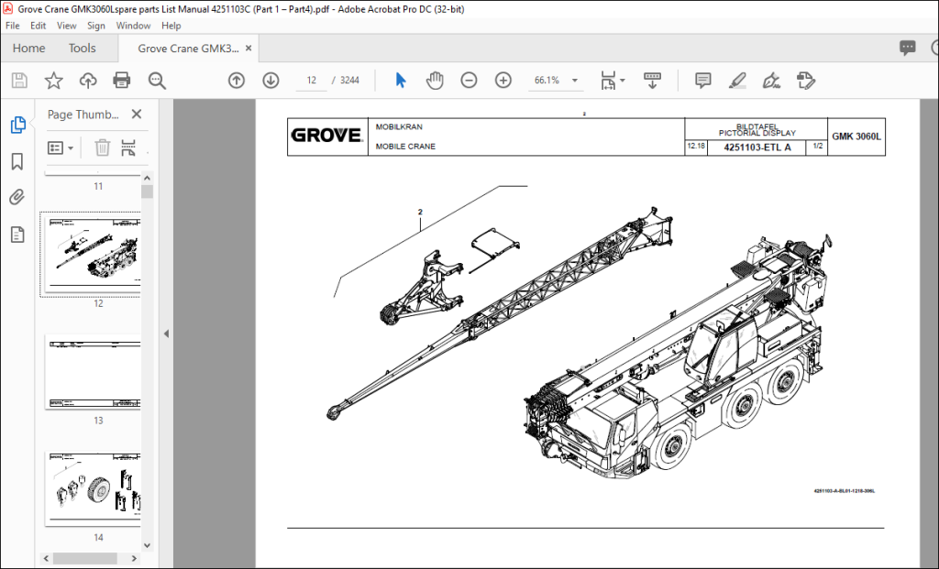Switch to the Tools tab

[82, 48]
